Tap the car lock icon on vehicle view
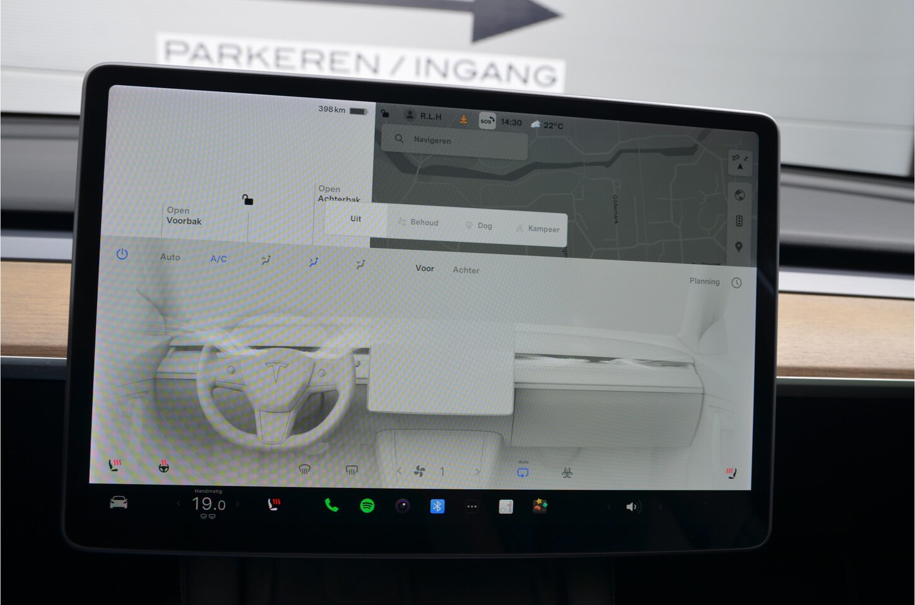 point(247,200)
